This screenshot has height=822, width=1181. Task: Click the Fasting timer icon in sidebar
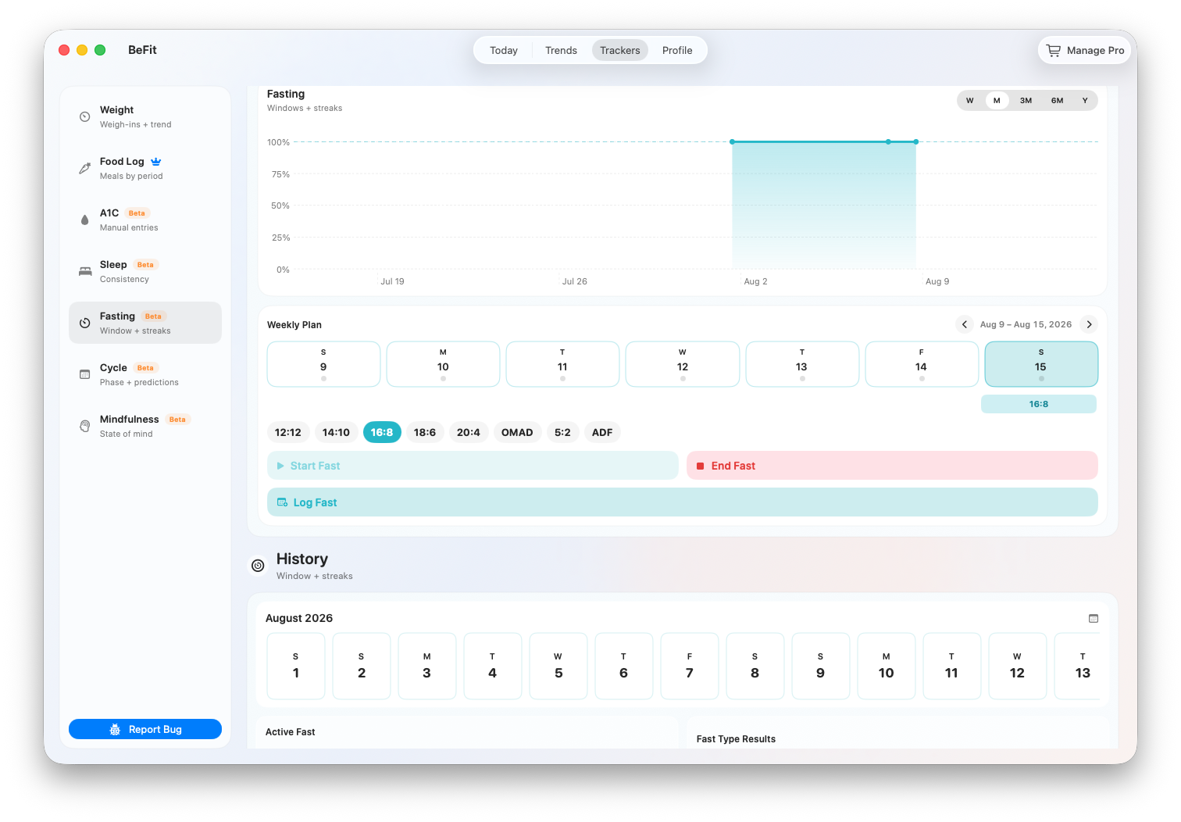point(85,323)
